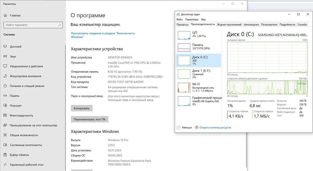Click the device name DESKTOP-851K4O5
313x171 pixels.
(120, 57)
